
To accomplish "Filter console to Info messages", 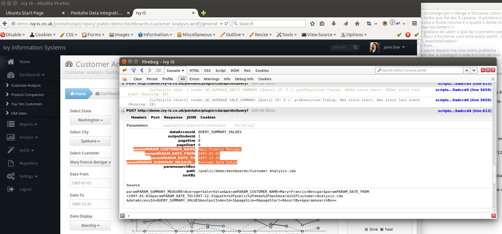I will click(x=227, y=79).
